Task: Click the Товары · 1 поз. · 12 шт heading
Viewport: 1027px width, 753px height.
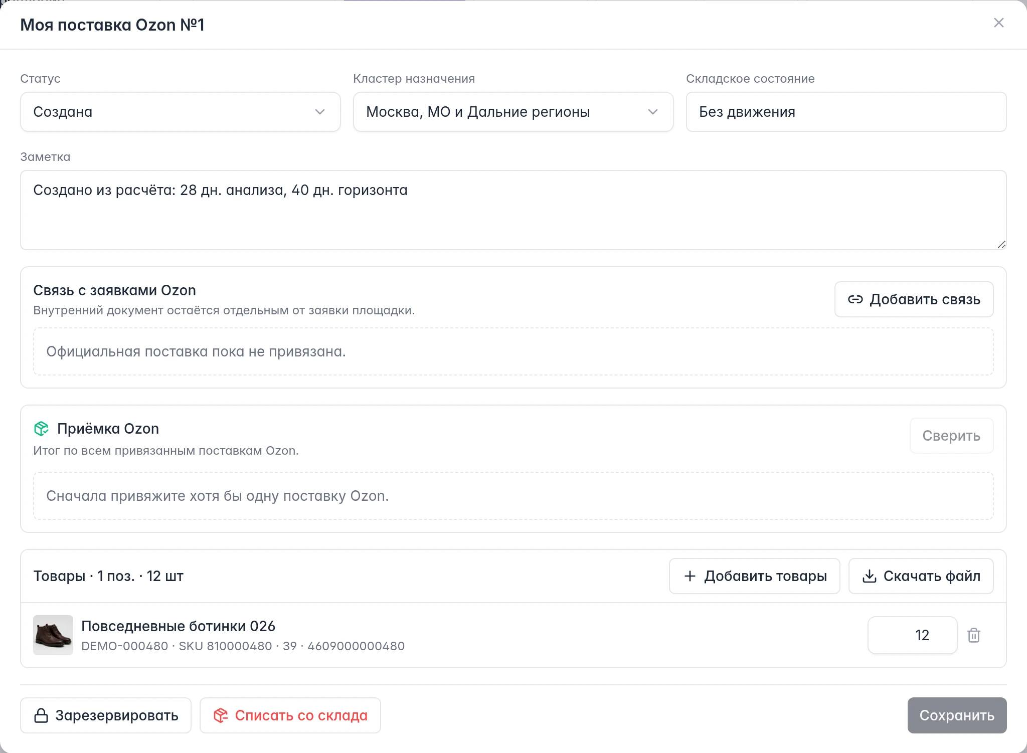Action: pos(108,576)
